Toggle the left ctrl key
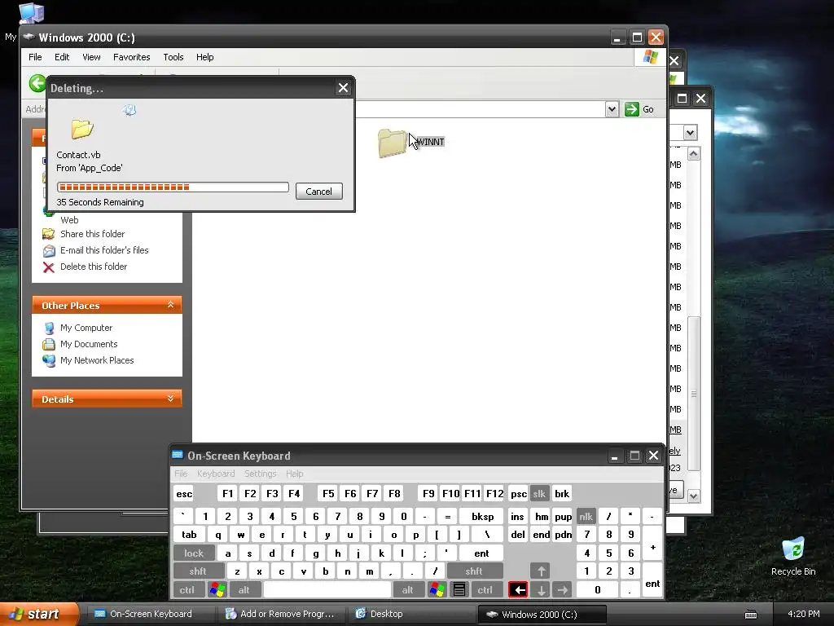The image size is (834, 626). point(187,590)
